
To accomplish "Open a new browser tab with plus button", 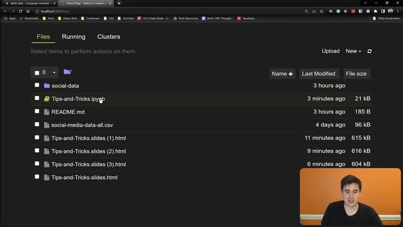I will click(119, 3).
